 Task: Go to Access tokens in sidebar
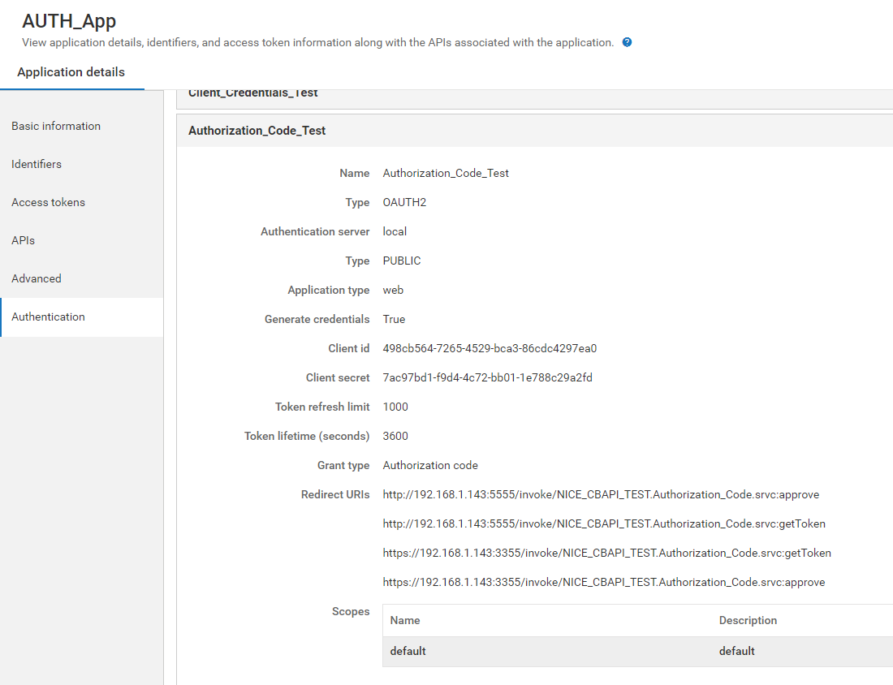tap(48, 202)
